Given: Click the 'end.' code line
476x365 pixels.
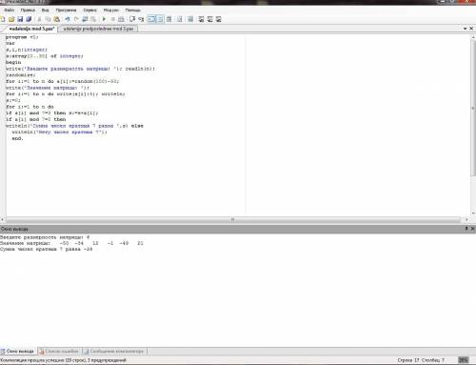Looking at the screenshot, I should click(18, 138).
